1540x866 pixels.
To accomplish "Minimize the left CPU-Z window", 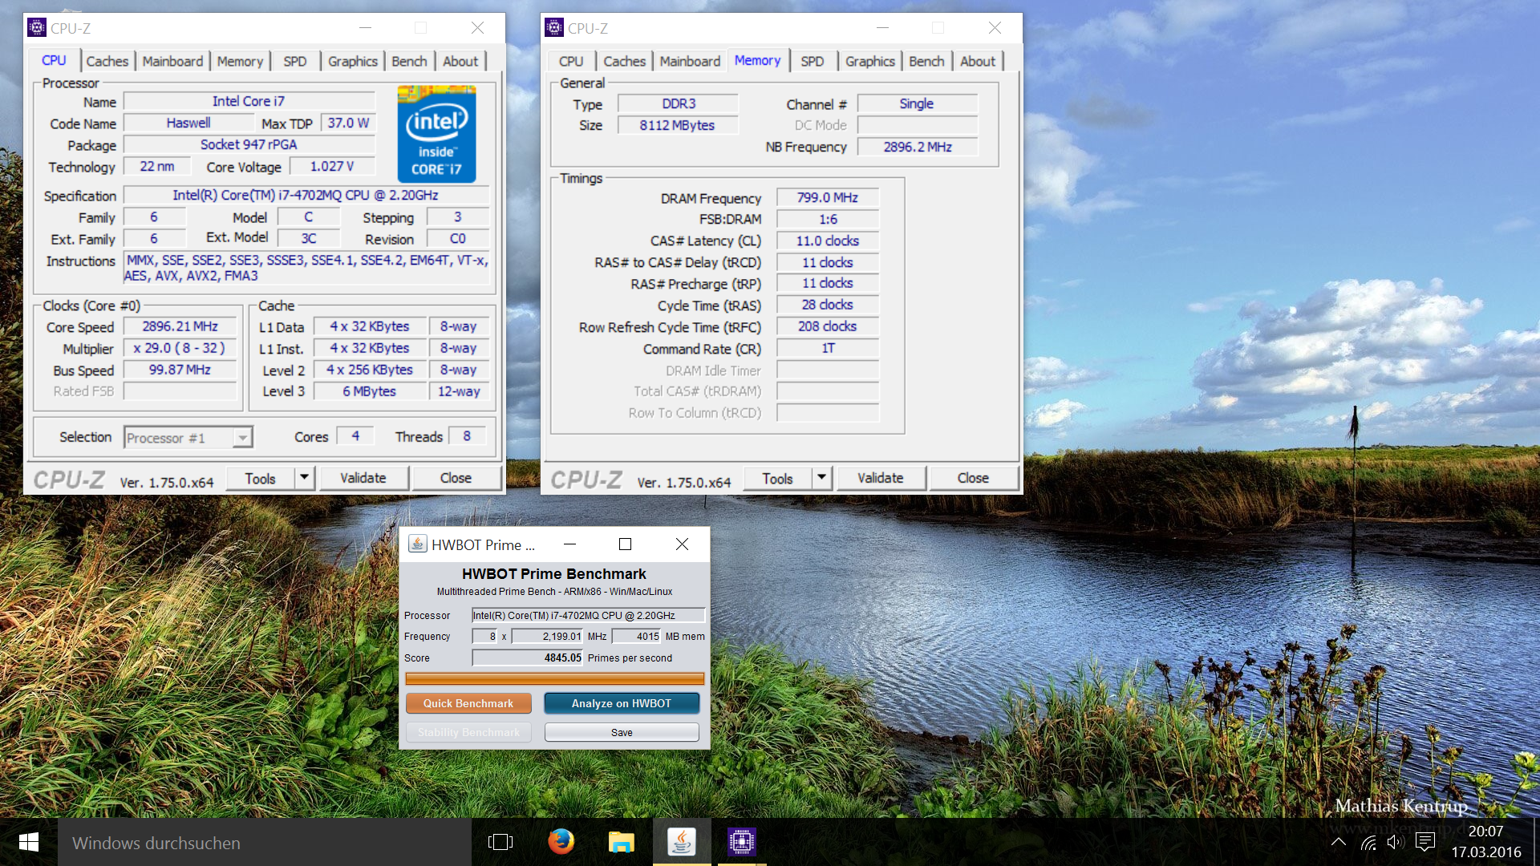I will [366, 28].
